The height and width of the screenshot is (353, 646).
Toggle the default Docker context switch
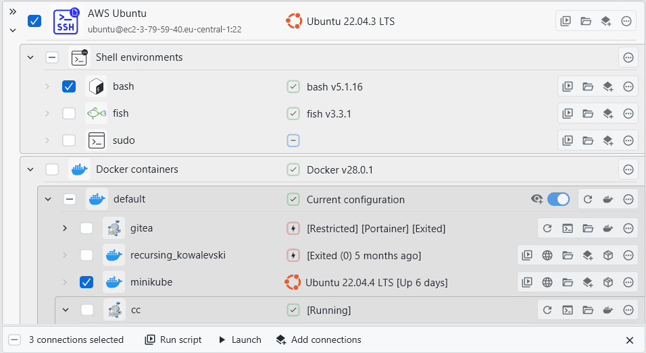click(558, 199)
